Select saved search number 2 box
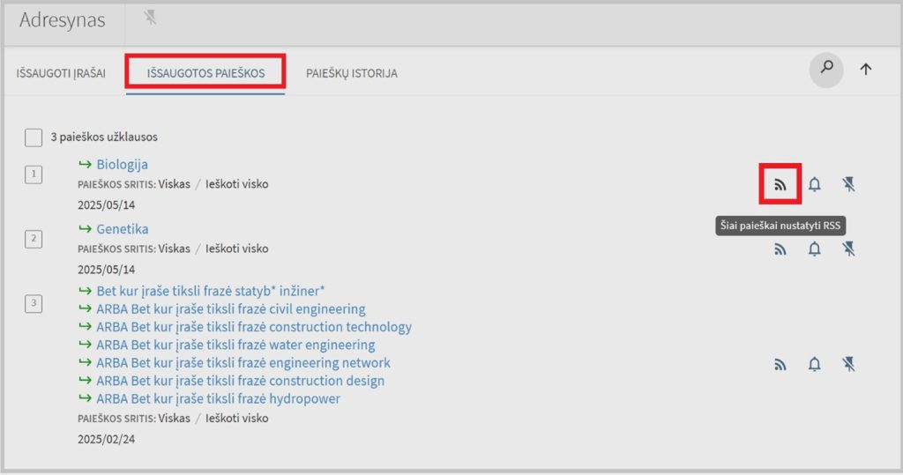Screen dimensions: 903x475 click(34, 238)
